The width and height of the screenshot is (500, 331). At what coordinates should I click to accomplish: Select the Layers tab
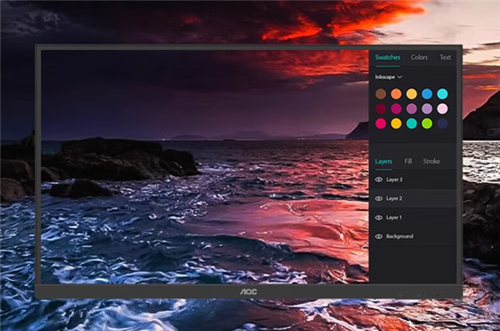pyautogui.click(x=383, y=162)
